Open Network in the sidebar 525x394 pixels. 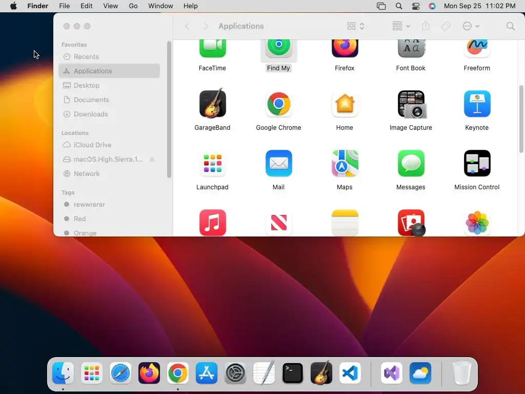point(109,174)
